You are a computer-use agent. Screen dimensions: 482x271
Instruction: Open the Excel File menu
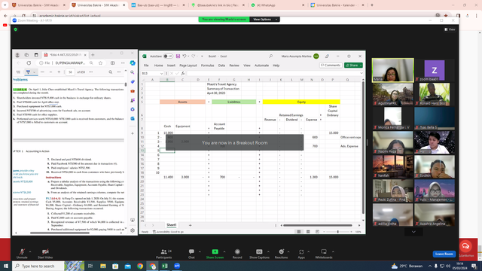point(146,65)
